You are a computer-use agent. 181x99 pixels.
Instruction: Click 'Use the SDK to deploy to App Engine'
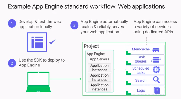(42, 63)
